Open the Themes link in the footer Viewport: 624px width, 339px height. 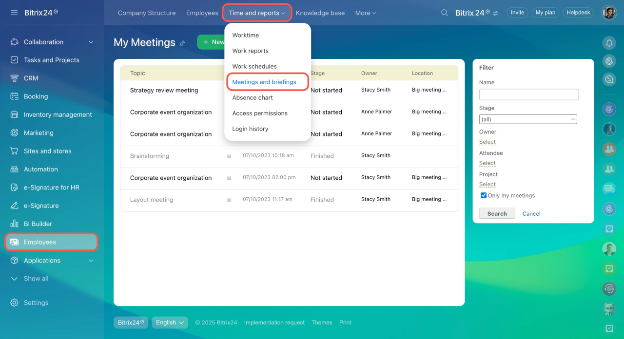(x=322, y=322)
